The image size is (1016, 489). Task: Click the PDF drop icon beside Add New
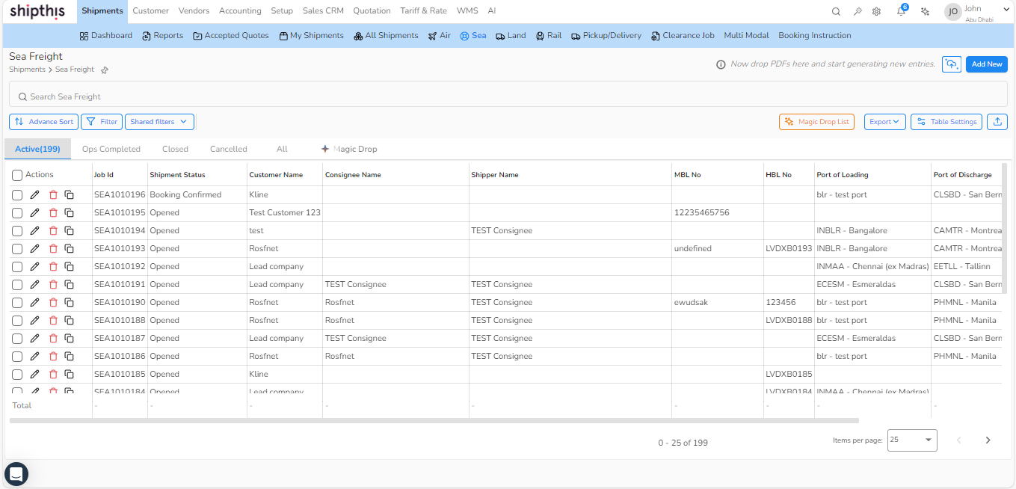coord(951,64)
